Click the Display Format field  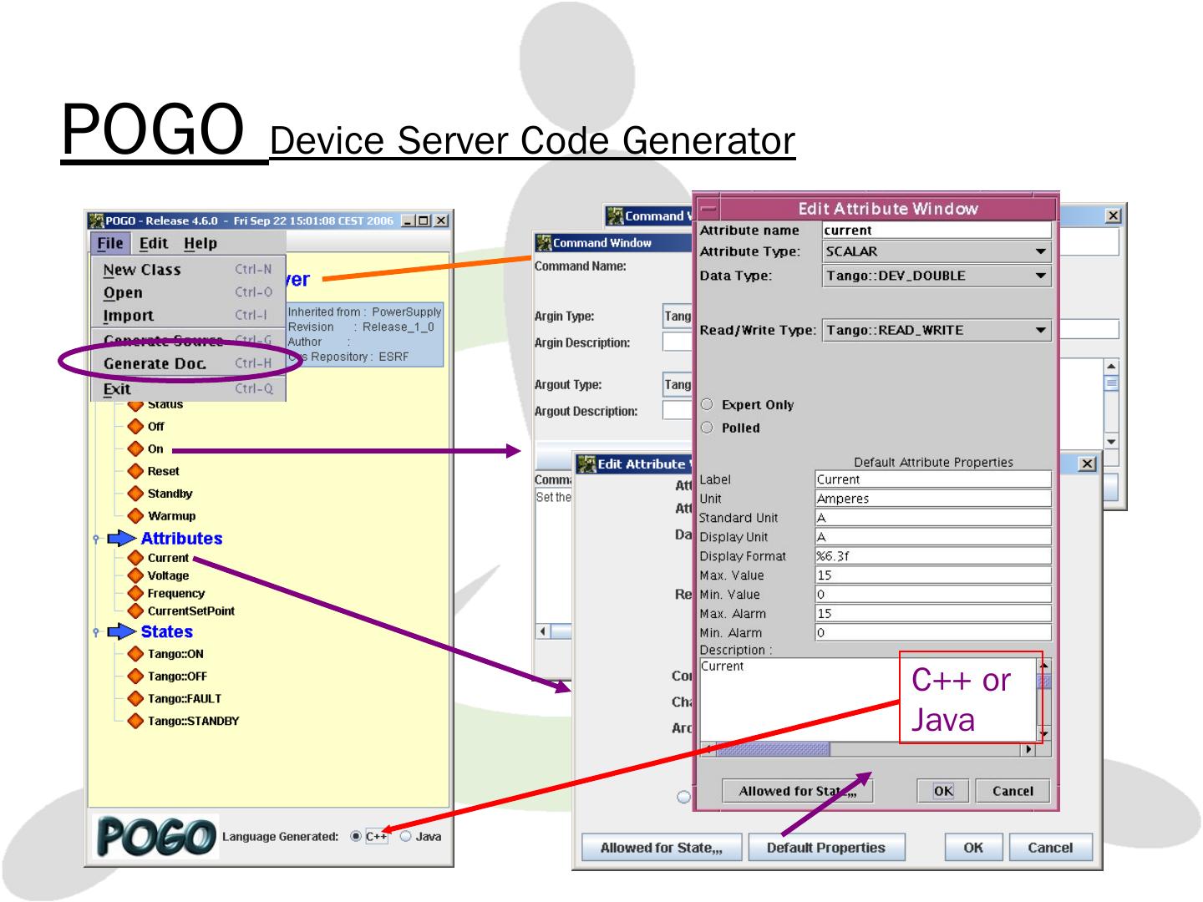tap(933, 556)
